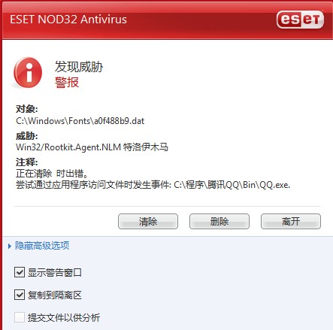Click the red 警报 alert label
The width and height of the screenshot is (333, 330).
[67, 82]
